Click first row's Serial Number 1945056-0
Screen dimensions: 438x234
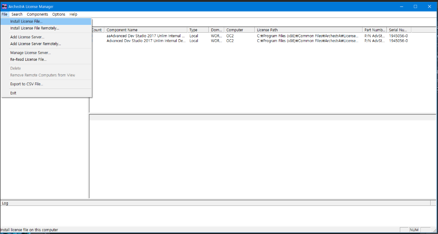tap(398, 36)
